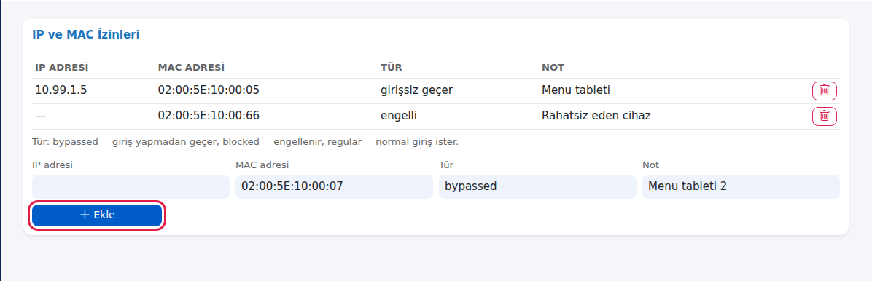Click the Not label above the form field
Image resolution: width=872 pixels, height=281 pixels.
coord(650,165)
